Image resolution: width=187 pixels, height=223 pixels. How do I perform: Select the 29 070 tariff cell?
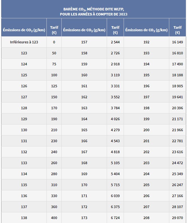[x=177, y=218]
